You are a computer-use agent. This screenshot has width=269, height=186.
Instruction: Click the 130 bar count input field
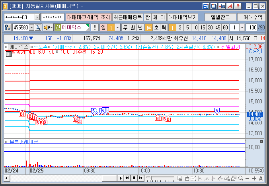click(x=251, y=27)
